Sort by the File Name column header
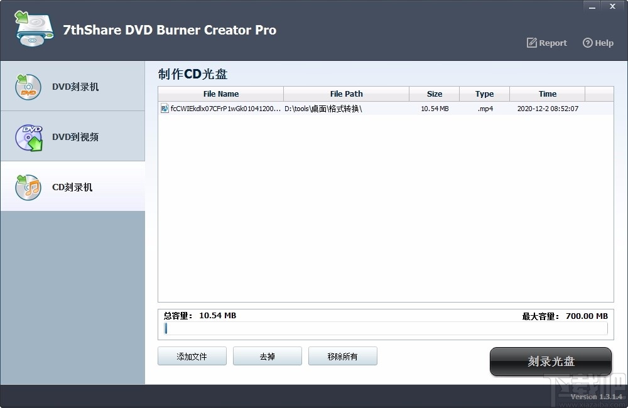 [220, 94]
